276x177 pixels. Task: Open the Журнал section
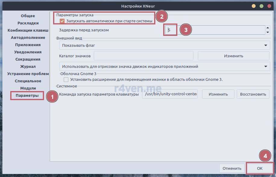tap(28, 66)
